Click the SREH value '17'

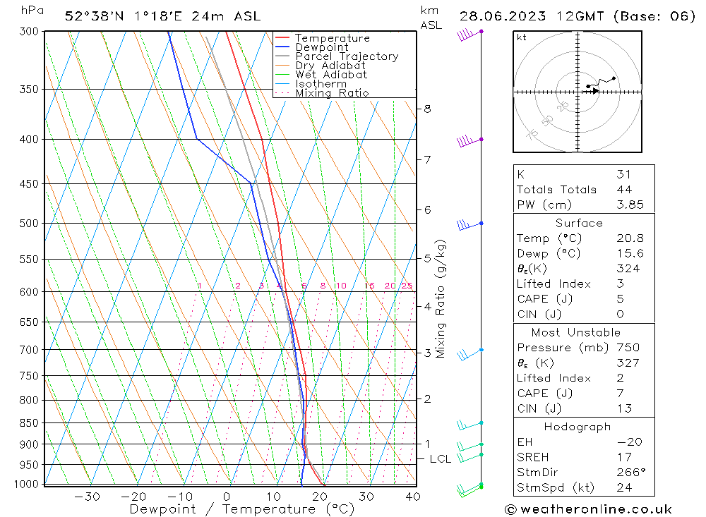pos(624,458)
